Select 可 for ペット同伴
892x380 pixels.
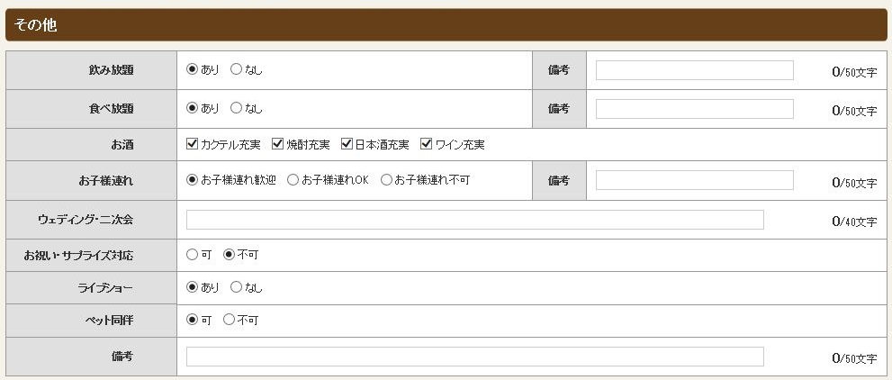click(193, 320)
